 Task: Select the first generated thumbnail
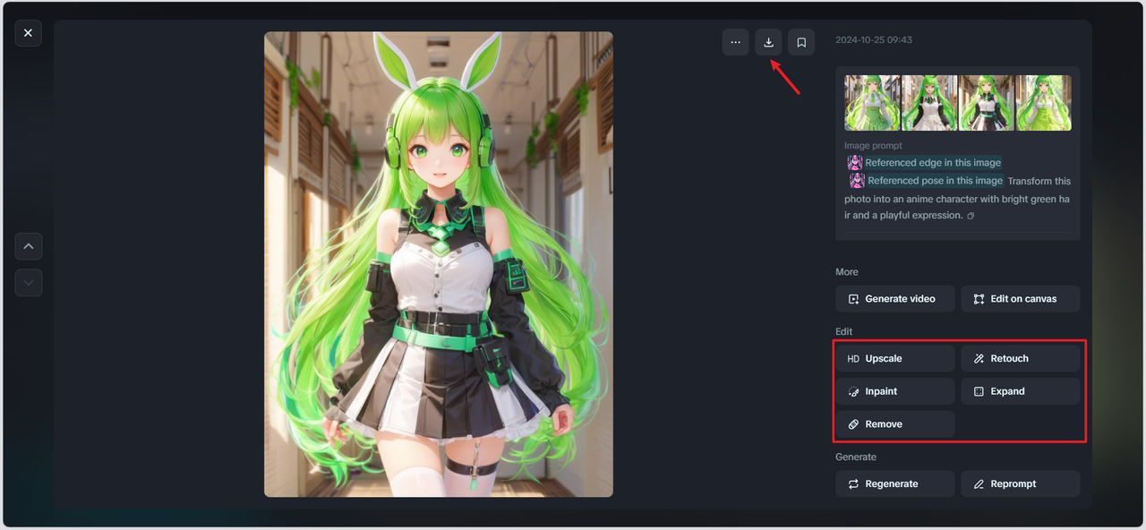coord(872,103)
